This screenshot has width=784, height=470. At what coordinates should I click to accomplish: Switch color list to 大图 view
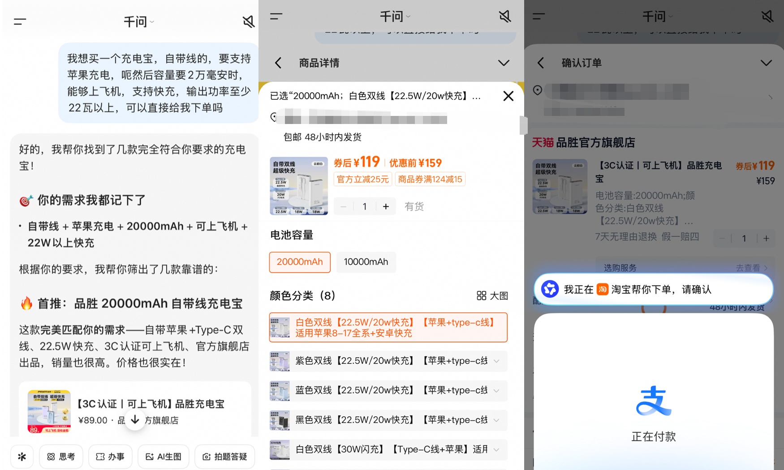[x=492, y=295]
